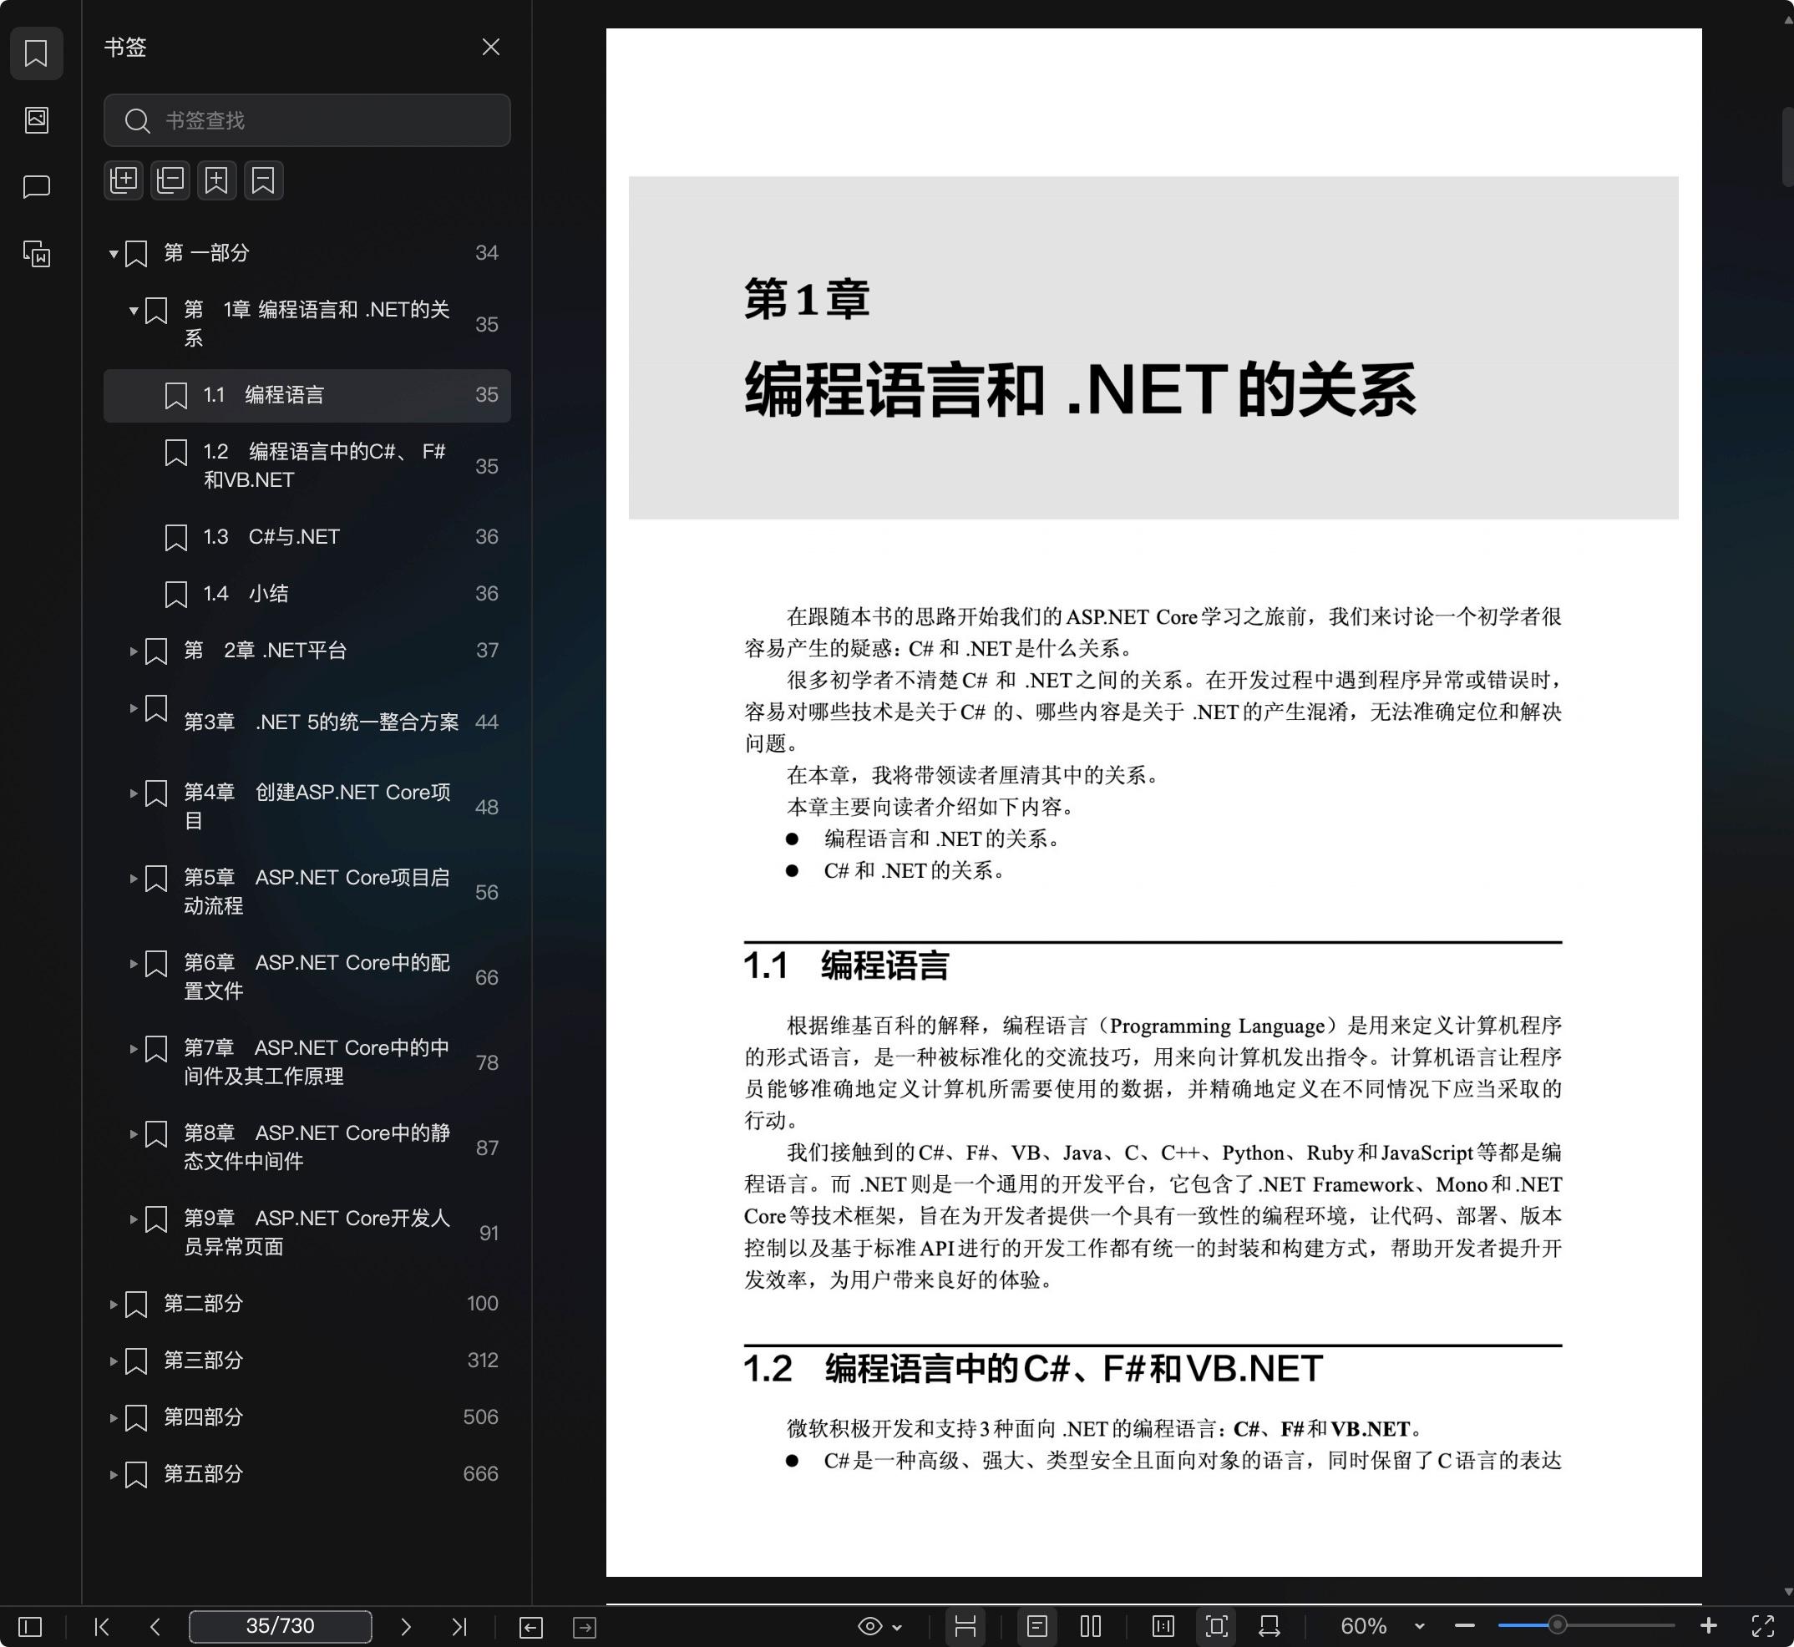Close the bookmarks panel
1794x1647 pixels.
(491, 48)
